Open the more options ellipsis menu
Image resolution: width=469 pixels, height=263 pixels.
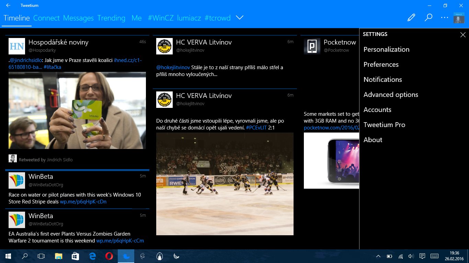click(x=445, y=18)
